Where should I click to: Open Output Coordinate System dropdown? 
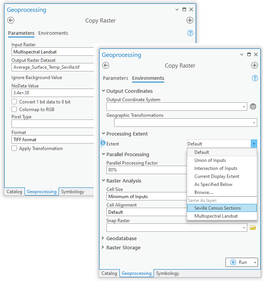coord(244,107)
